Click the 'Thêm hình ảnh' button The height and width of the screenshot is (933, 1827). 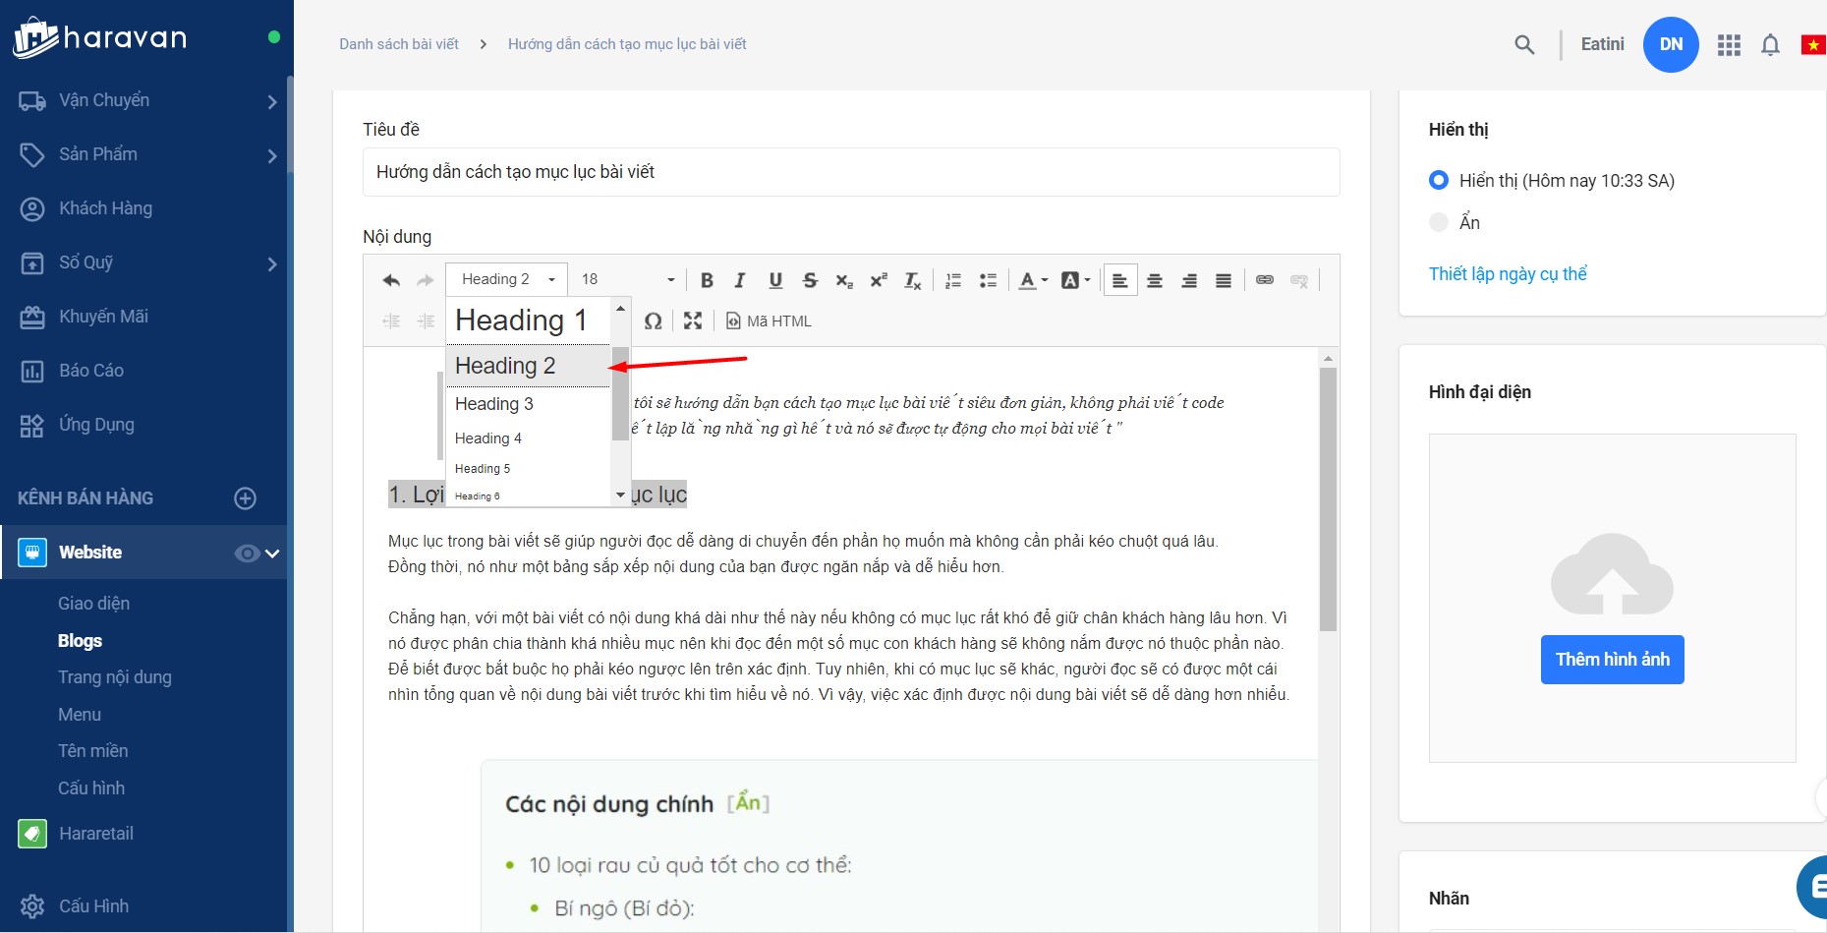[x=1612, y=660]
